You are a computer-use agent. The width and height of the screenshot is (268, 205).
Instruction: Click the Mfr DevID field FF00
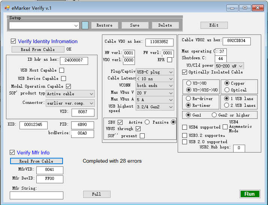[x=50, y=179]
